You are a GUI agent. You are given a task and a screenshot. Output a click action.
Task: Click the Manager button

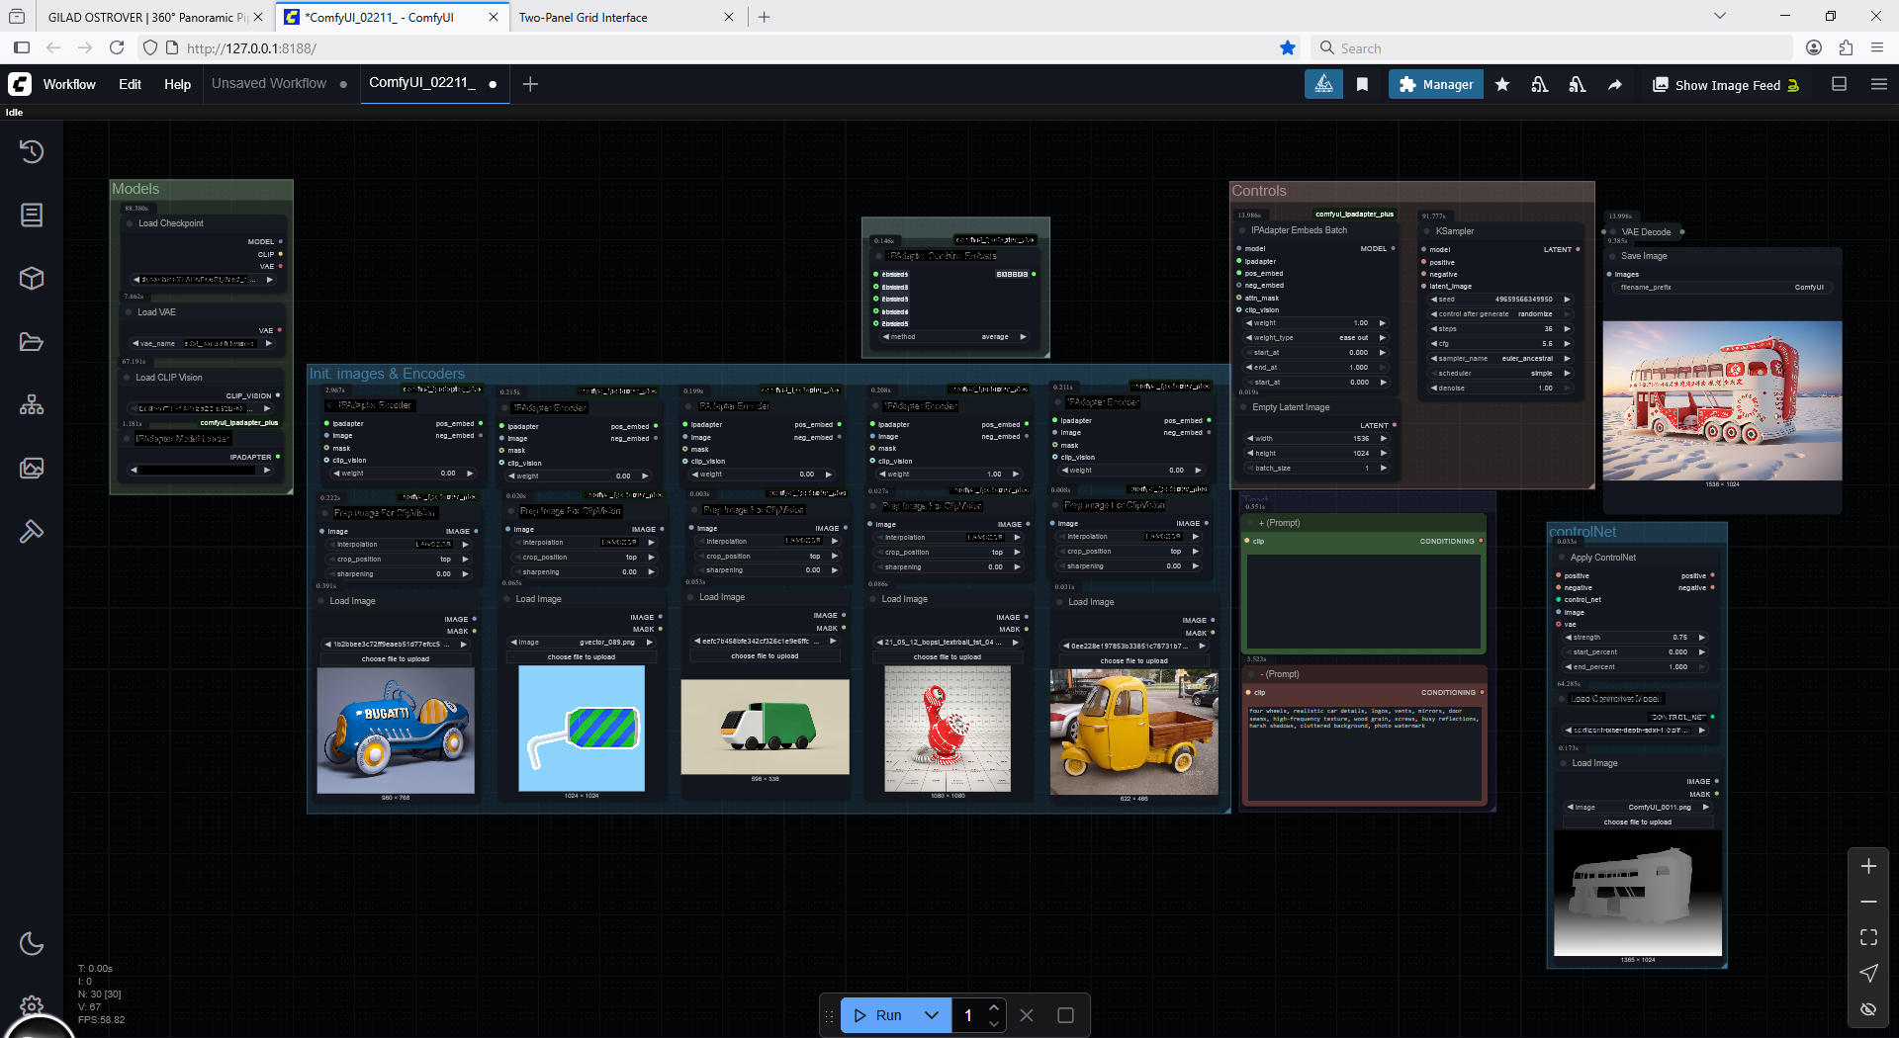pos(1436,85)
